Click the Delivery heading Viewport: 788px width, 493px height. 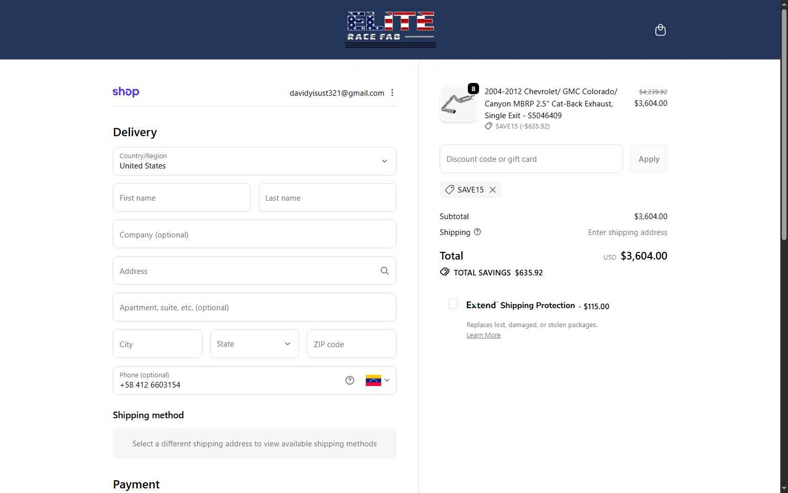[135, 132]
